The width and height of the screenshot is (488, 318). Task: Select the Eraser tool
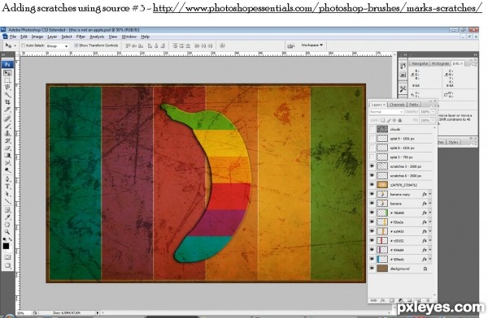coord(7,148)
